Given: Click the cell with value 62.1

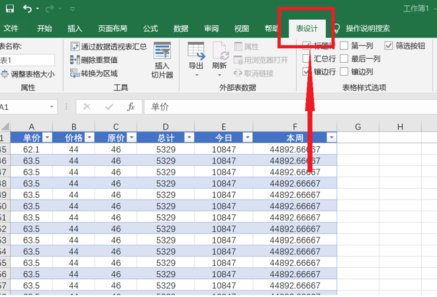Looking at the screenshot, I should coord(31,149).
